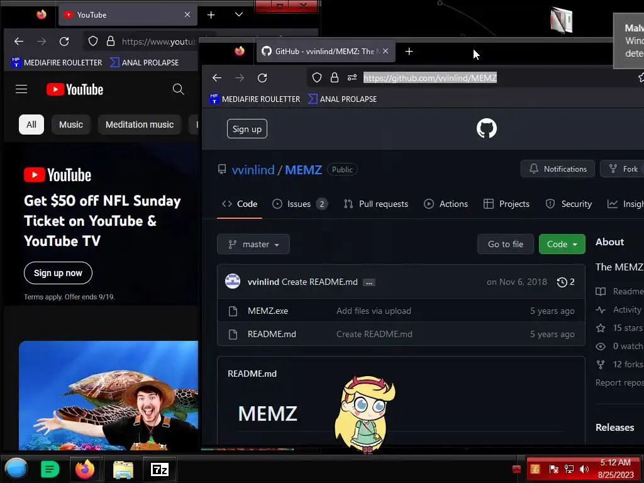644x483 pixels.
Task: Open MEMZ repository name link
Action: [303, 170]
